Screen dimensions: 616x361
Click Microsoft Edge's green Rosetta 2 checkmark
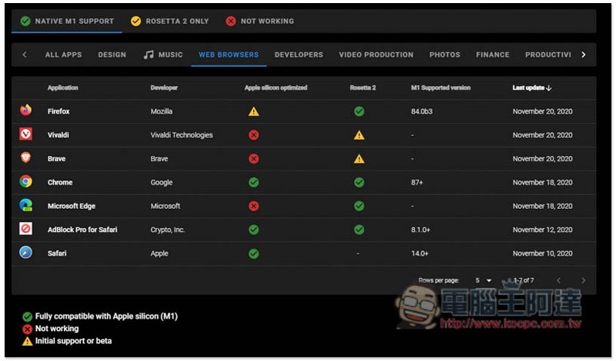click(359, 206)
